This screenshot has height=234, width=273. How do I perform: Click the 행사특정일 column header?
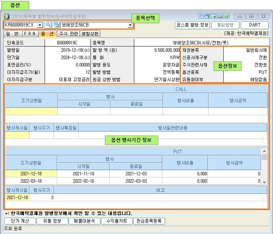66,128
